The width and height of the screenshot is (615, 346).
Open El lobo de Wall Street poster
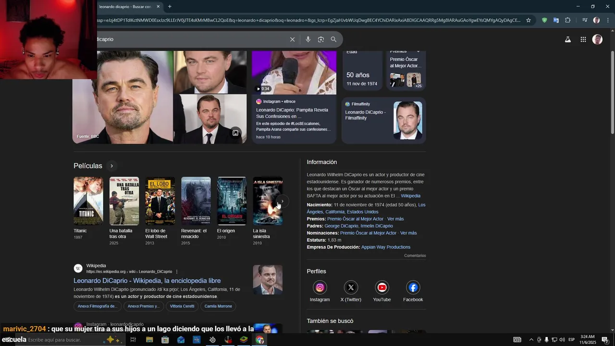[160, 201]
